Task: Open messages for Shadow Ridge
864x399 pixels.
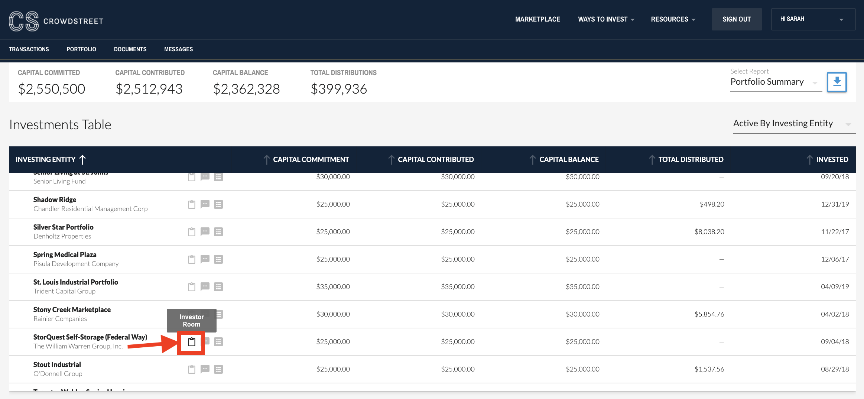Action: pos(205,204)
